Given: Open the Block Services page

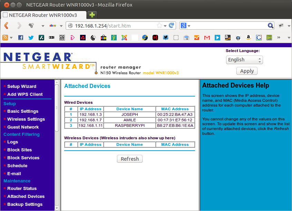Looking at the screenshot, I should pos(23,158).
